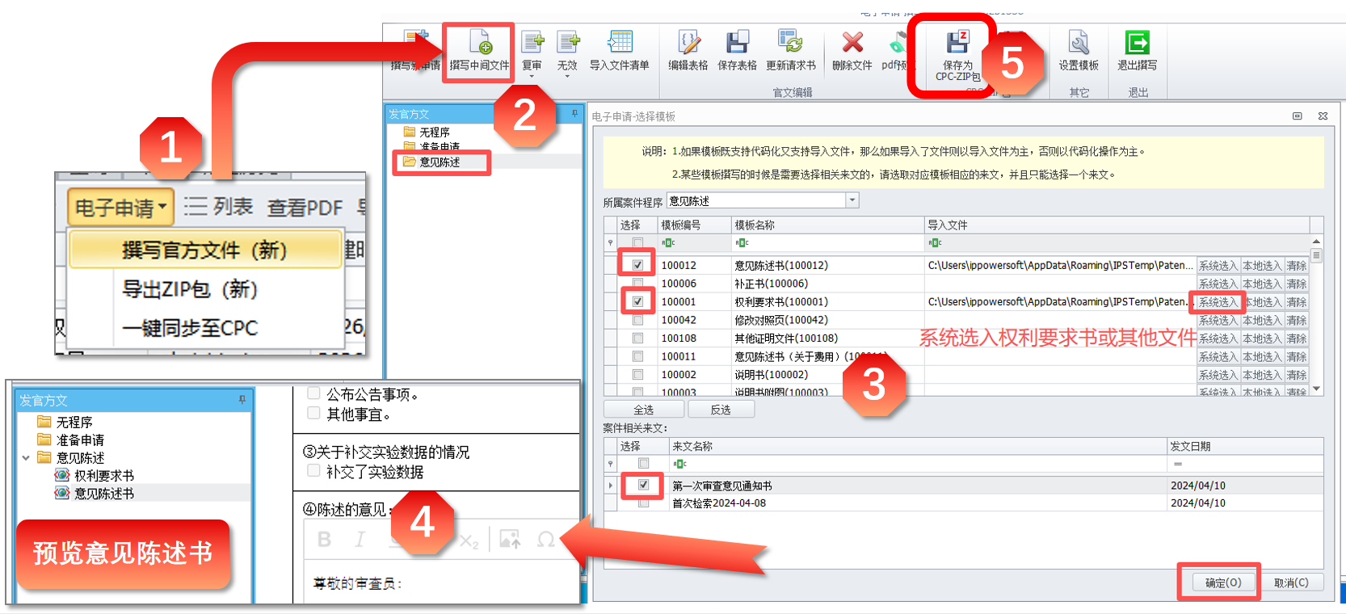The width and height of the screenshot is (1346, 614).
Task: Confirm with the 确定(O) button
Action: click(1223, 582)
